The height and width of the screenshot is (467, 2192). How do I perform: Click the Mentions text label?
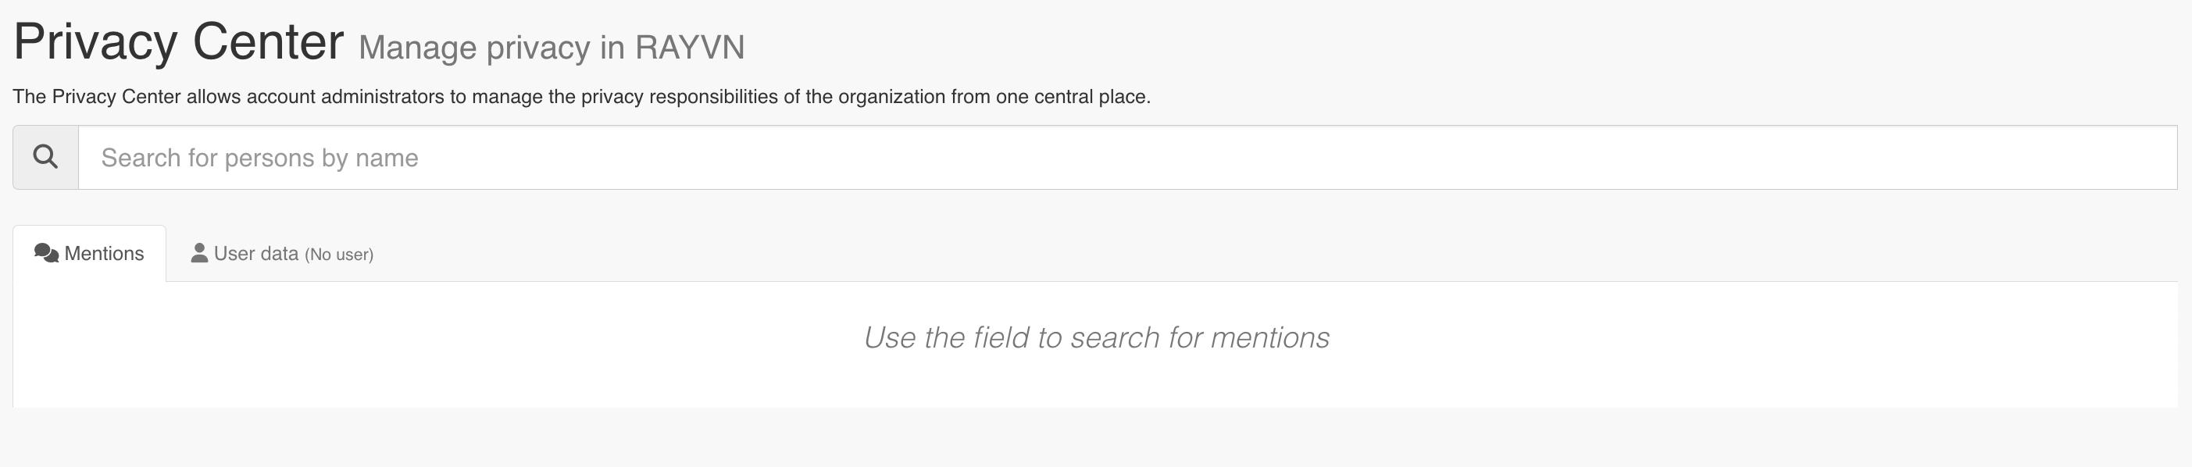click(104, 254)
